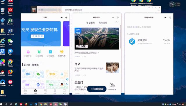Click the 分享给朋友 share button
Viewport: 186px width, 106px height.
(x=97, y=89)
